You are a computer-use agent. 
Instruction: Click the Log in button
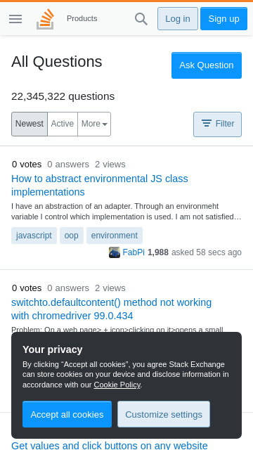(x=178, y=19)
